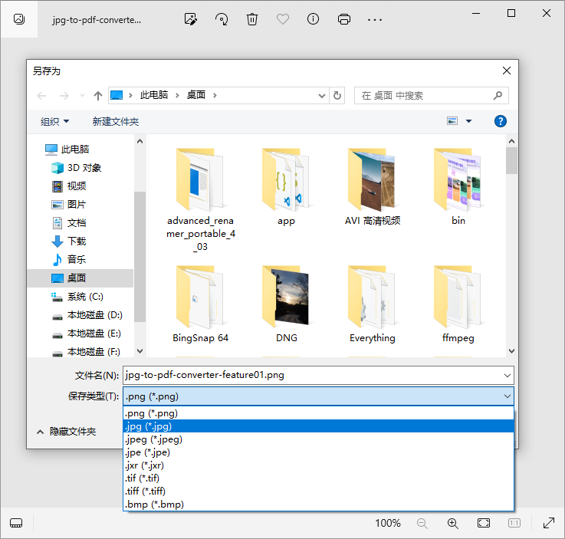
Task: Select 下载 in the navigation tree
Action: point(77,241)
